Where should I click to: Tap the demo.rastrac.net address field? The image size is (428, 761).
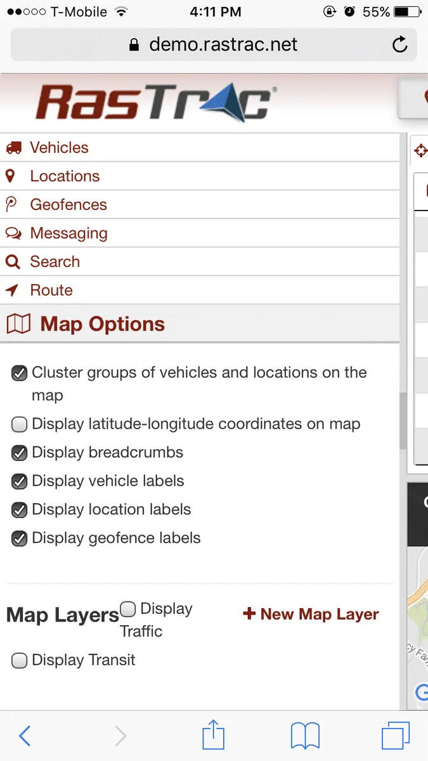coord(214,45)
